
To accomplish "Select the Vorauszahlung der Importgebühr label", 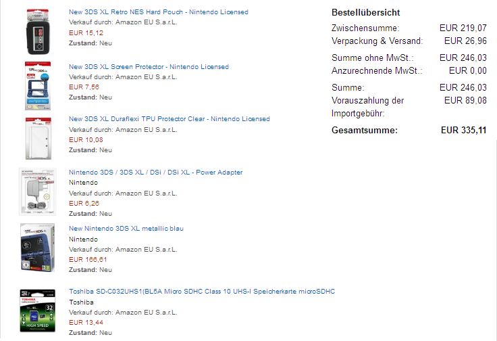I will tap(368, 106).
